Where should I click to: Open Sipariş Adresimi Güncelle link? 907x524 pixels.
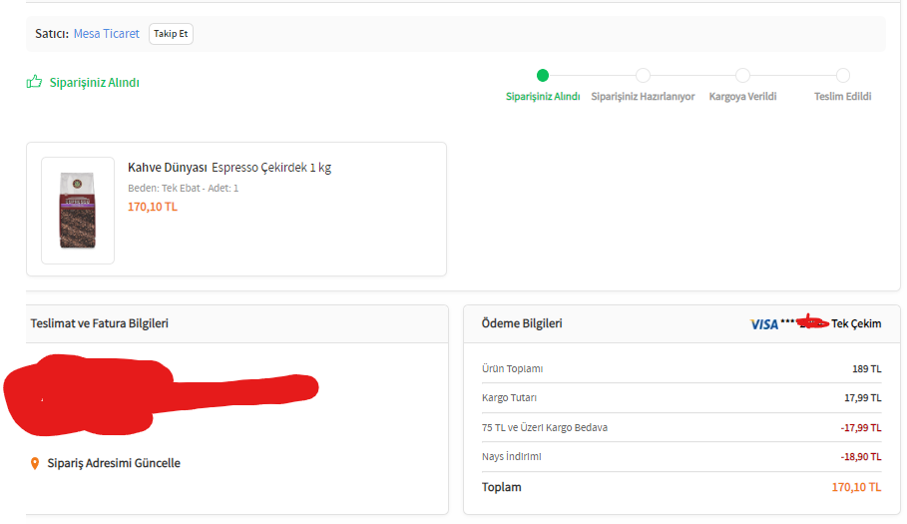pyautogui.click(x=114, y=463)
